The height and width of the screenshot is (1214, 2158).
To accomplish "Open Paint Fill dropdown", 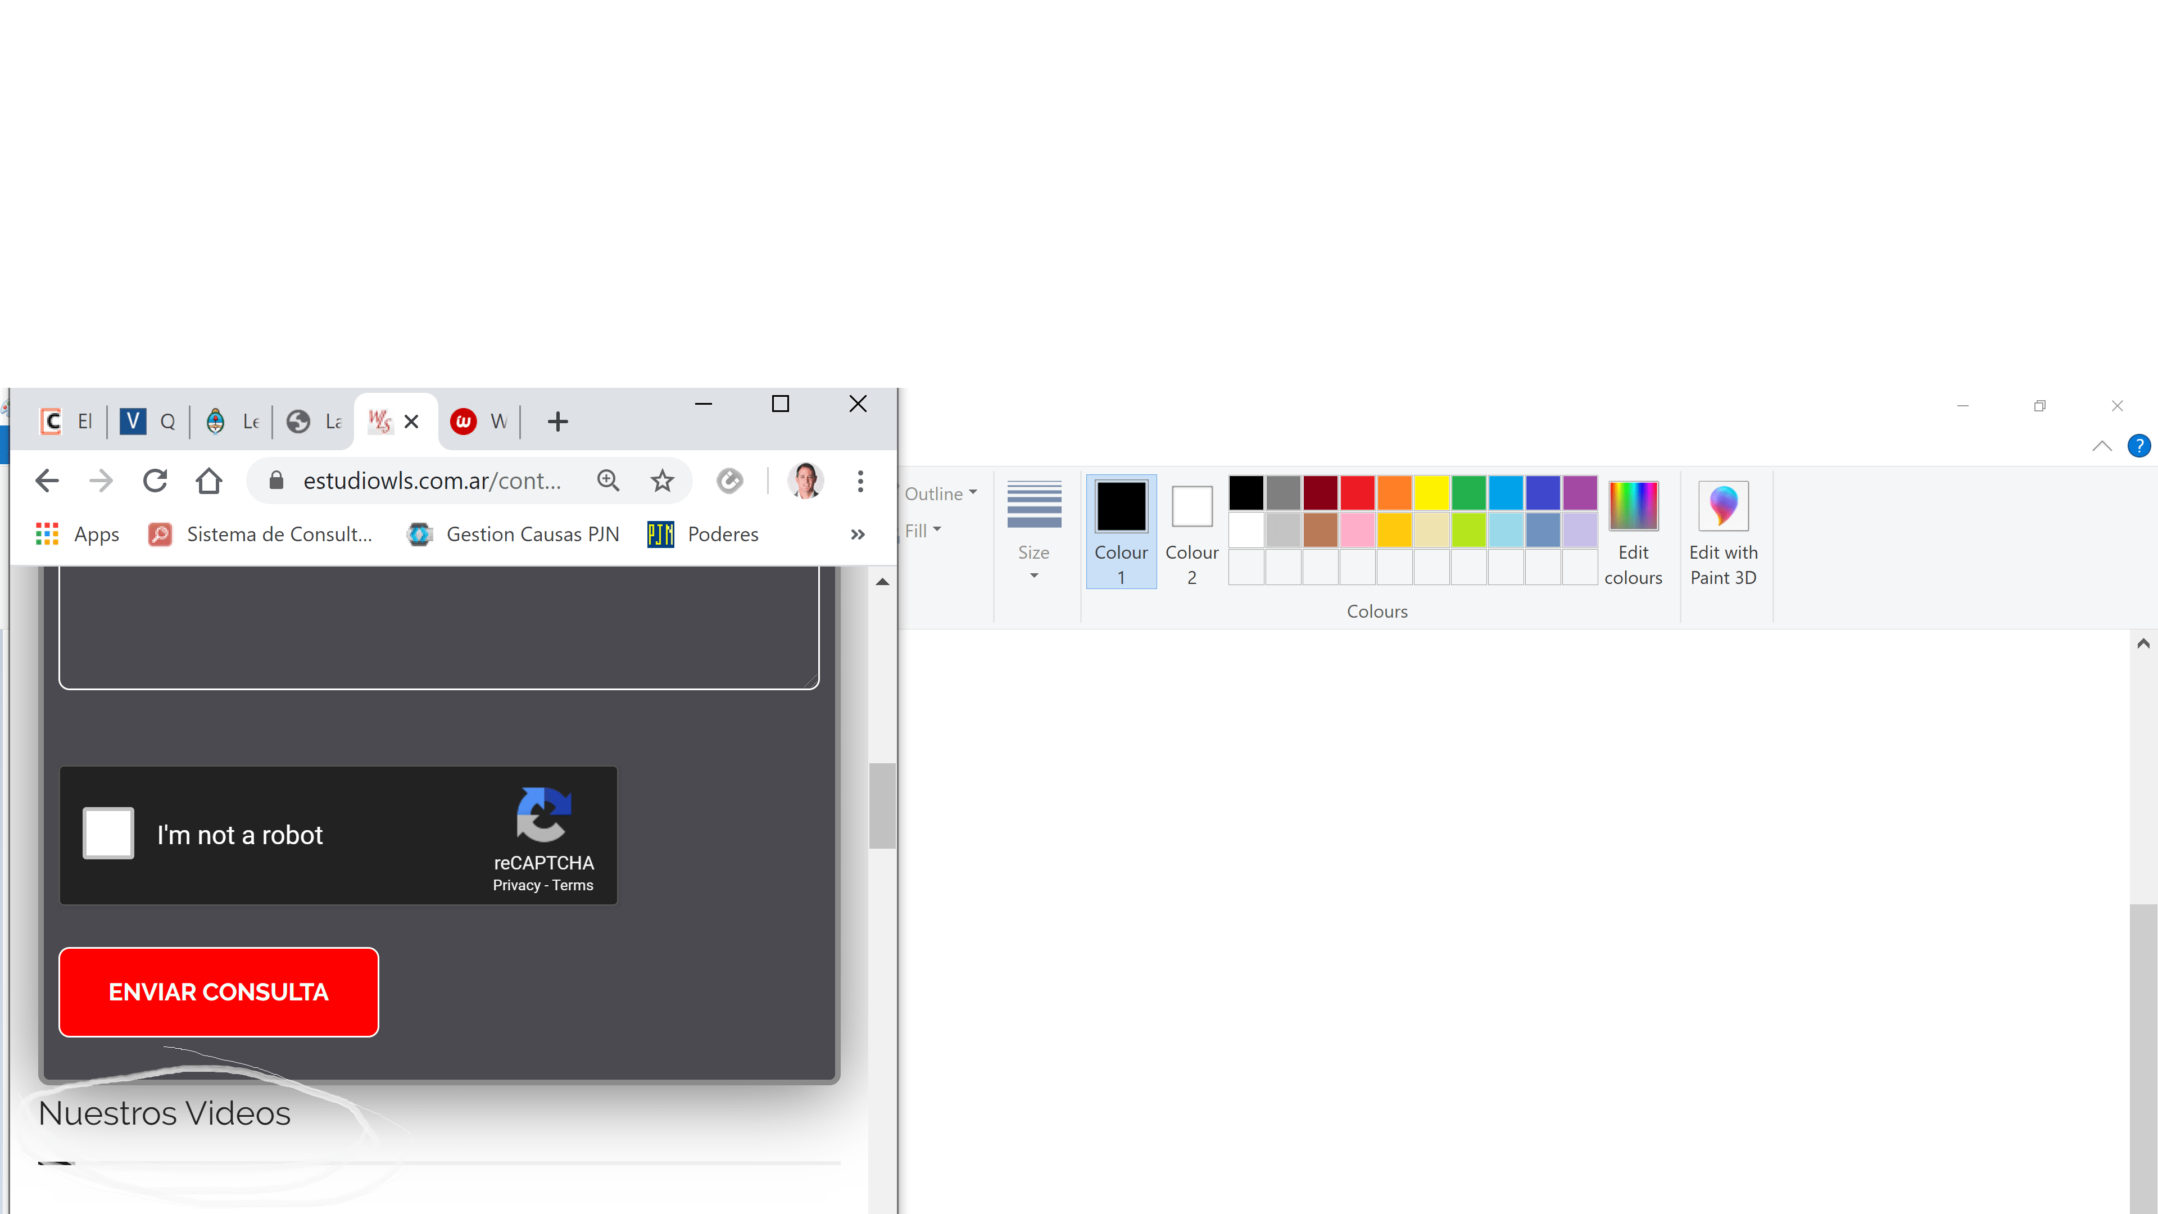I will point(923,531).
